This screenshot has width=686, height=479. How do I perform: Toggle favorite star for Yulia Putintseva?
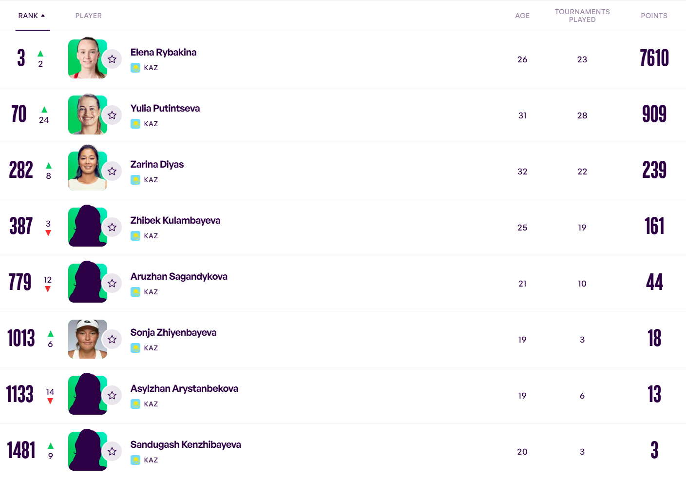[x=112, y=115]
